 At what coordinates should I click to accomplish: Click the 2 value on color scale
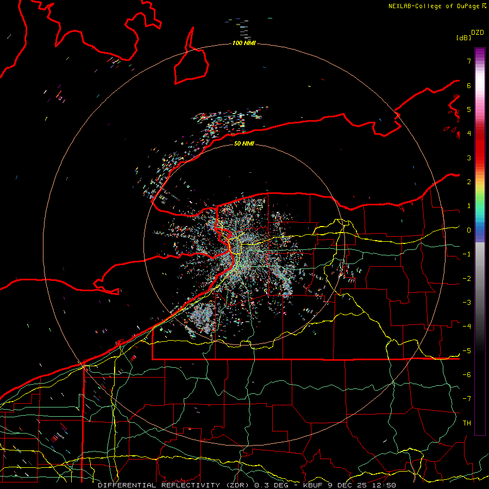pos(469,182)
